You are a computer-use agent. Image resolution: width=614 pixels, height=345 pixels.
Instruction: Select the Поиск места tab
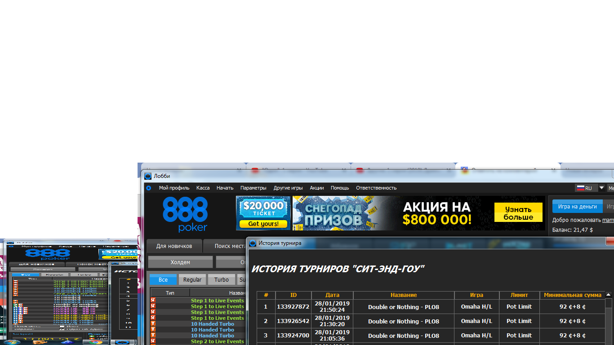(225, 246)
